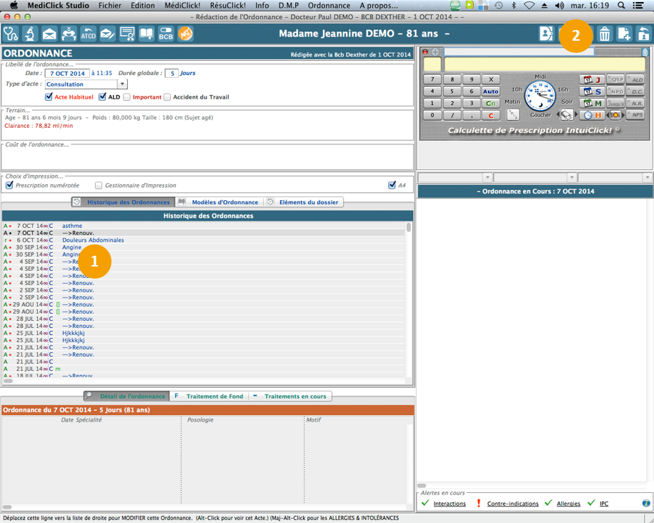
Task: Open Spotlight search in menu bar
Action: pyautogui.click(x=621, y=6)
